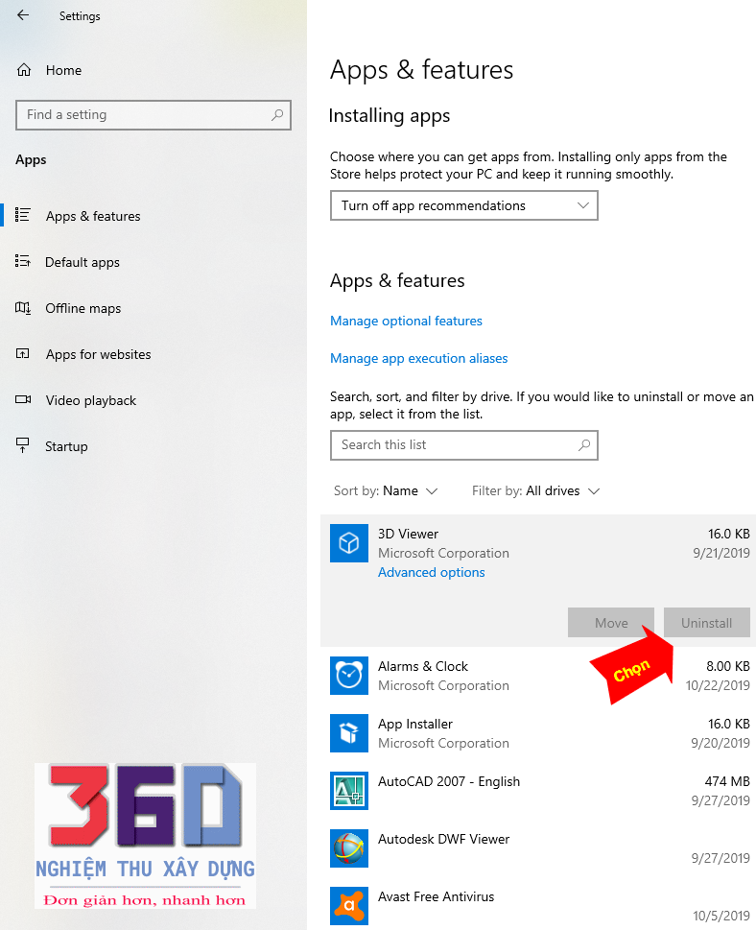This screenshot has height=930, width=756.
Task: Go to Default apps section
Action: 83,262
